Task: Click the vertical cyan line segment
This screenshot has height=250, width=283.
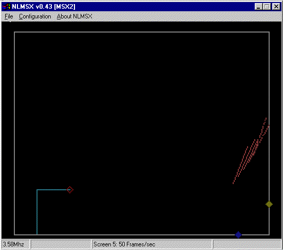Action: tap(37, 212)
